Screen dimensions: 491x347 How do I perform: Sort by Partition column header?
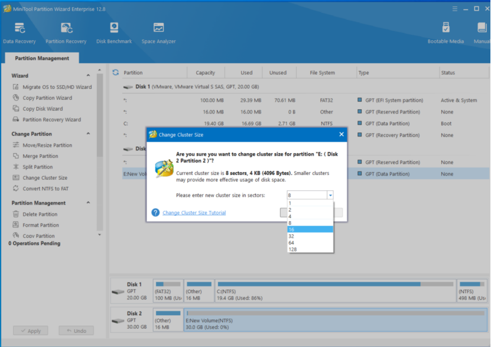coord(133,73)
